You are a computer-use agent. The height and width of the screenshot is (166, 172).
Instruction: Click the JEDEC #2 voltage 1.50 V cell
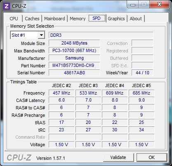[61, 145]
